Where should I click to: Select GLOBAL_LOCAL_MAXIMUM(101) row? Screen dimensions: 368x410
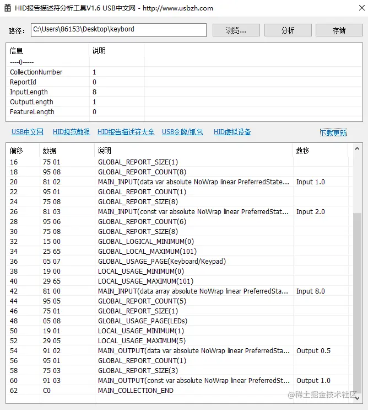click(x=180, y=251)
